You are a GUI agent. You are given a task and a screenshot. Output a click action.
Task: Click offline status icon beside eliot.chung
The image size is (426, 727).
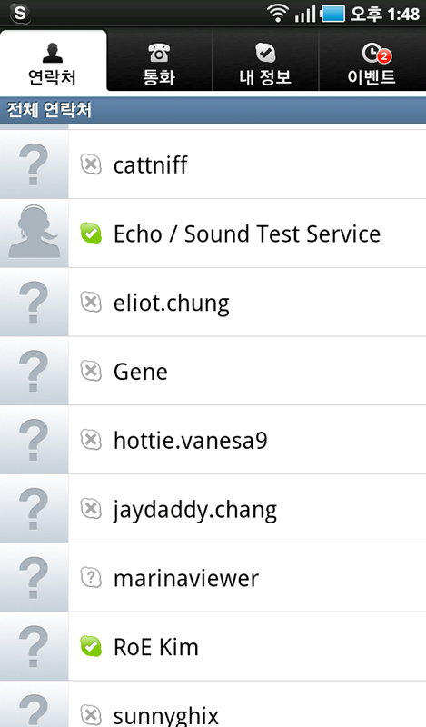91,303
